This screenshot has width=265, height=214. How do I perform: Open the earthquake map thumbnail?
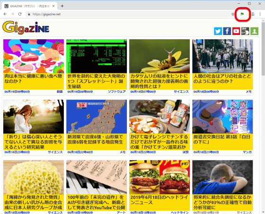coord(97,116)
